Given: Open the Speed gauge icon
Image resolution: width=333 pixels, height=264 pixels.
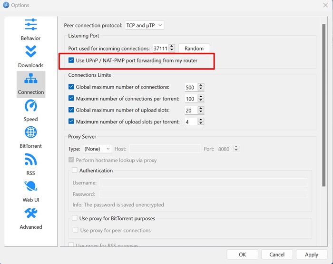Looking at the screenshot, I should click(x=31, y=105).
